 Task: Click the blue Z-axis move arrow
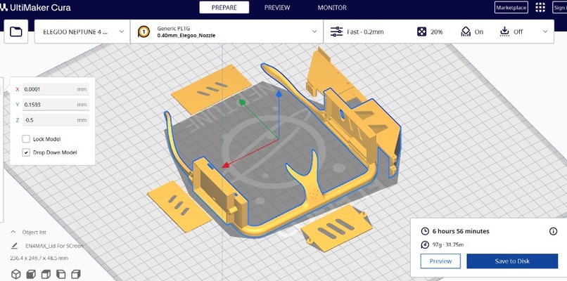(x=279, y=94)
